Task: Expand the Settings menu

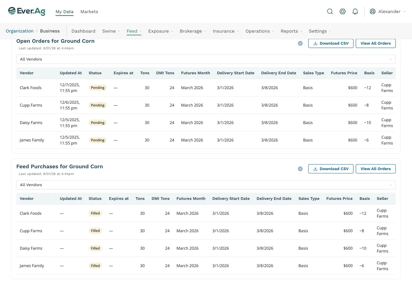Action: [320, 31]
